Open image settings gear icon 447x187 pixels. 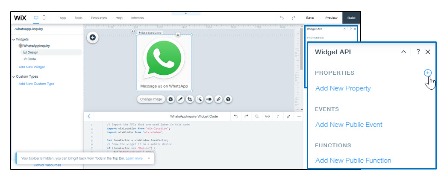pyautogui.click(x=171, y=99)
